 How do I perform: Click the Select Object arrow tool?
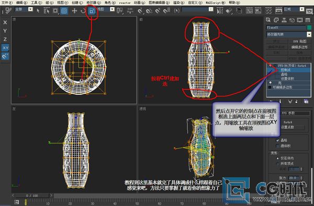coord(38,10)
